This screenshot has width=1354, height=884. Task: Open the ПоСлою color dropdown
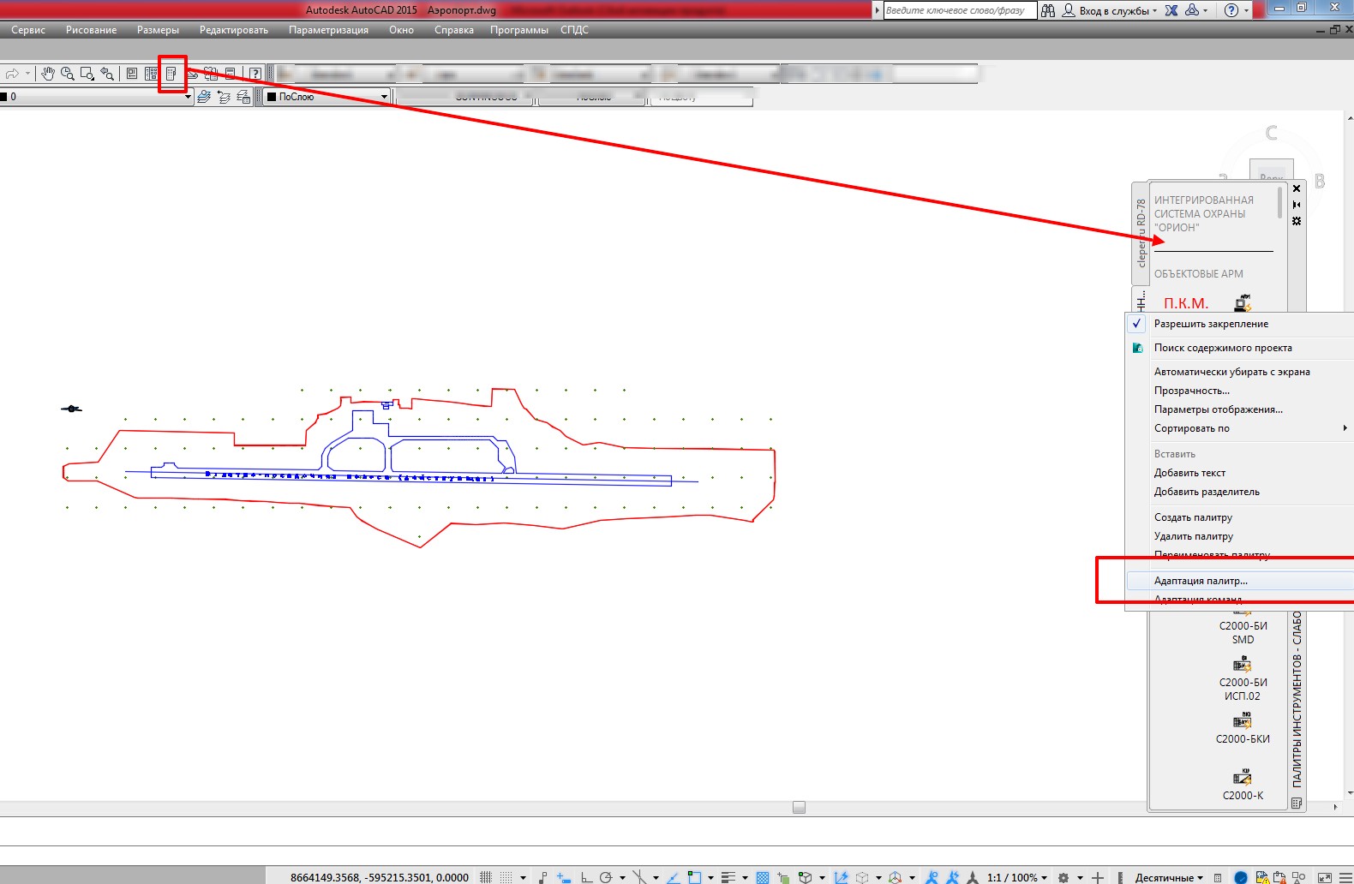384,97
